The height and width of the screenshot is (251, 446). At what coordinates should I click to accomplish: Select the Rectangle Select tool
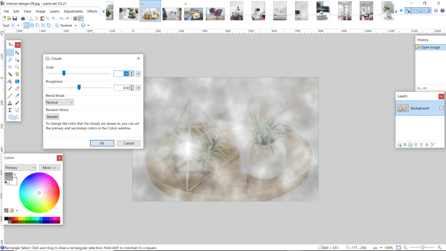point(10,53)
